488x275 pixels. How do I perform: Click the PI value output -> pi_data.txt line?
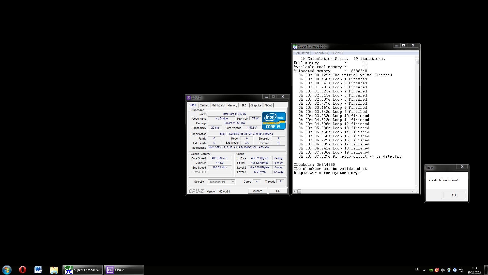350,157
